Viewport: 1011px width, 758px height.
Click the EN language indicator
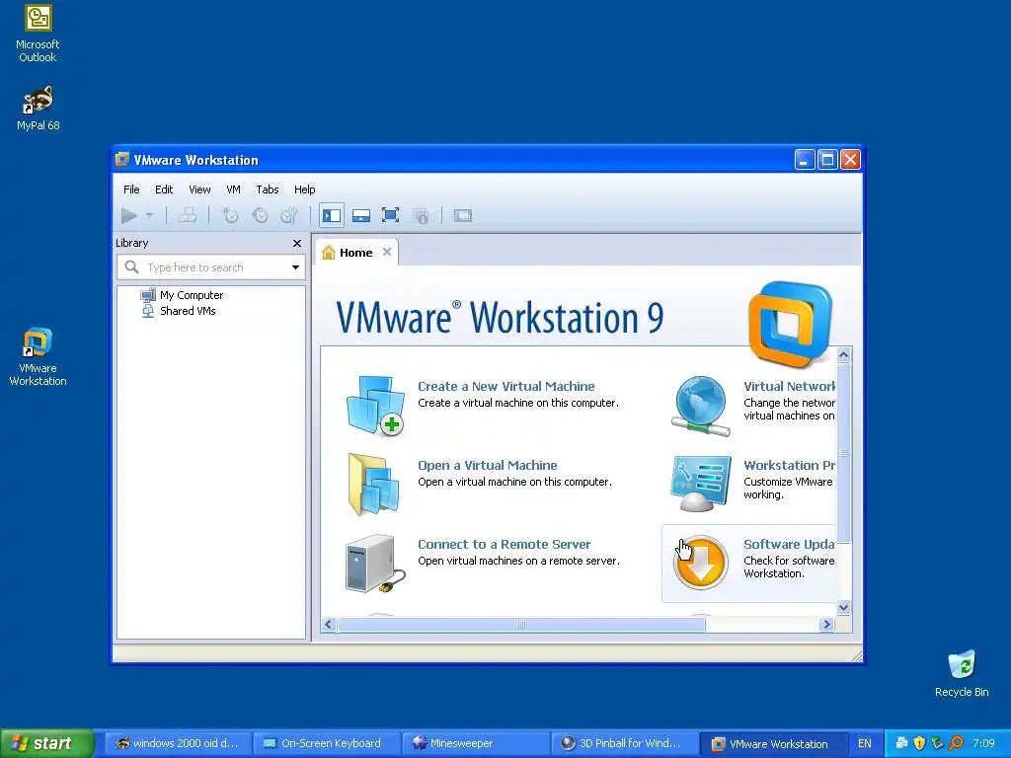pos(865,743)
